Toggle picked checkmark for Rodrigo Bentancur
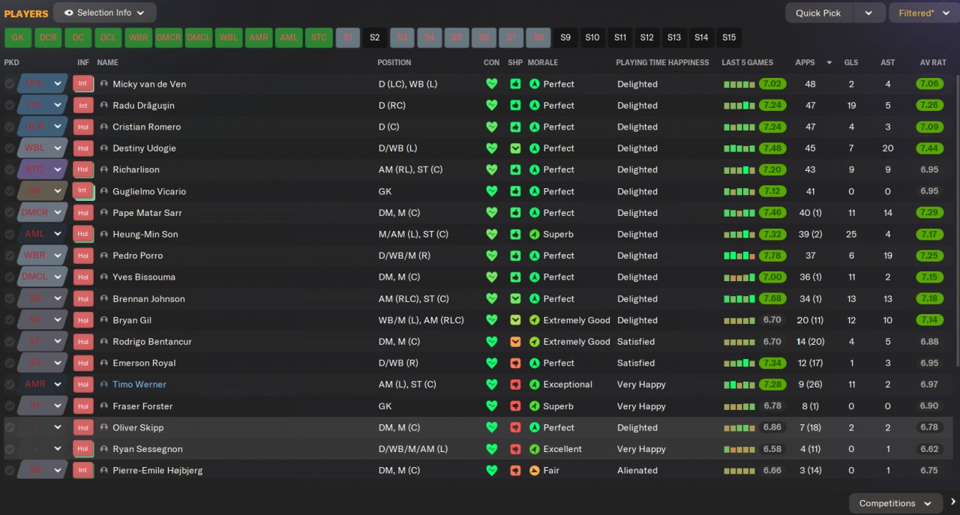The image size is (960, 515). [x=10, y=341]
